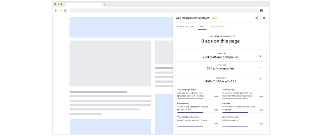Click the 'Ads Transparency Spotlight' title
The image size is (322, 136).
[192, 18]
